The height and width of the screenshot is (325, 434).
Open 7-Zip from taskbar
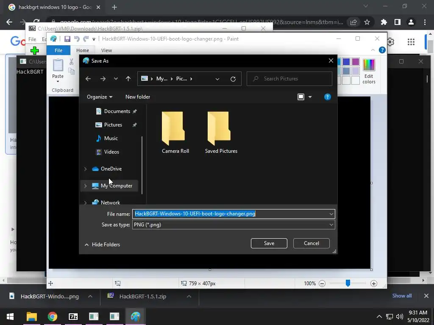point(73,317)
